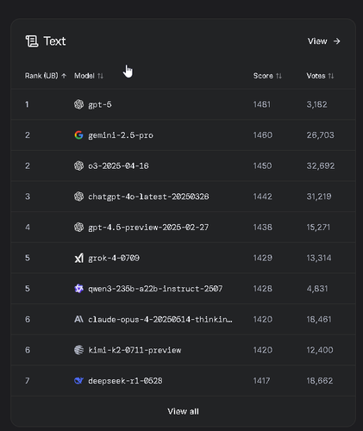Click the Text leaderboard scroll icon
This screenshot has height=431, width=363.
point(32,41)
